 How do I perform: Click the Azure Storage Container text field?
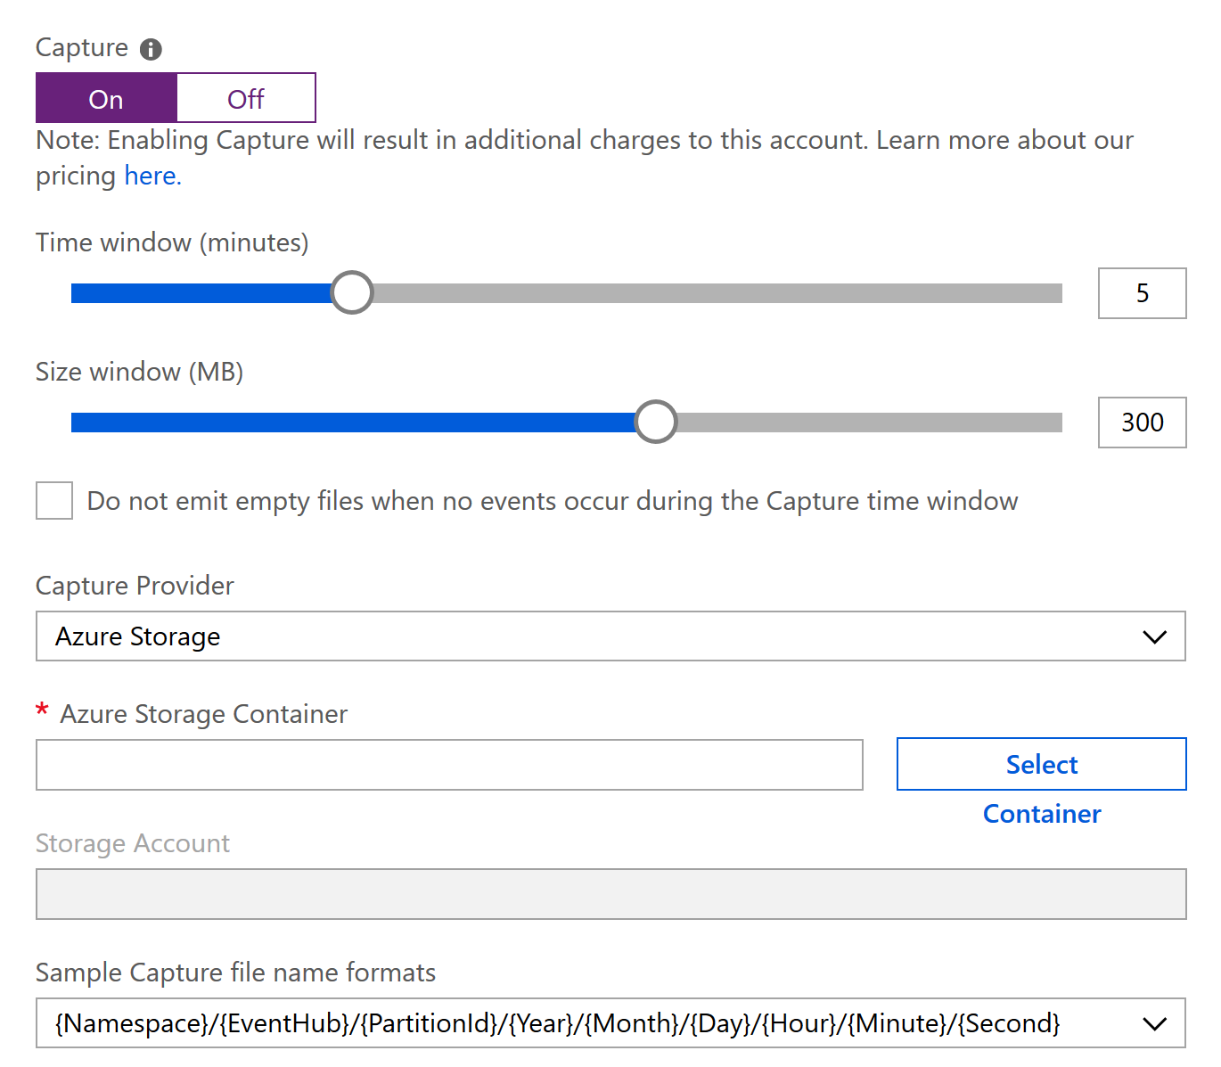click(x=449, y=765)
